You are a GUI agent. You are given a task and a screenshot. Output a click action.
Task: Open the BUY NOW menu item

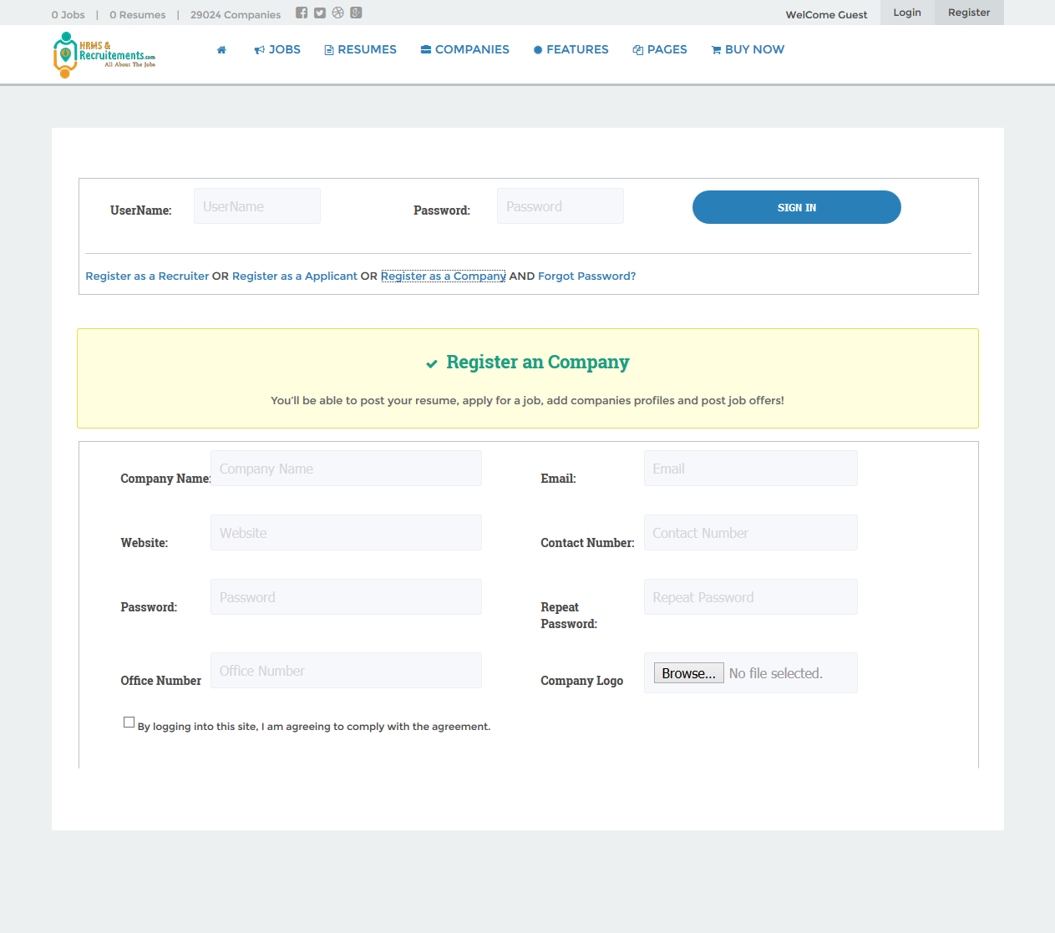click(748, 49)
